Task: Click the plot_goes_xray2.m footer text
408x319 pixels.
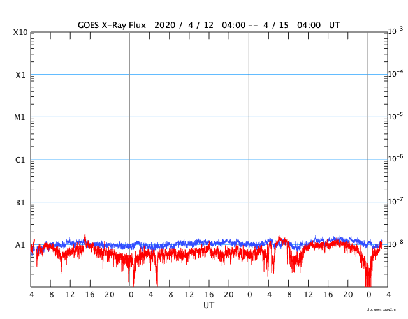Action: click(x=381, y=309)
